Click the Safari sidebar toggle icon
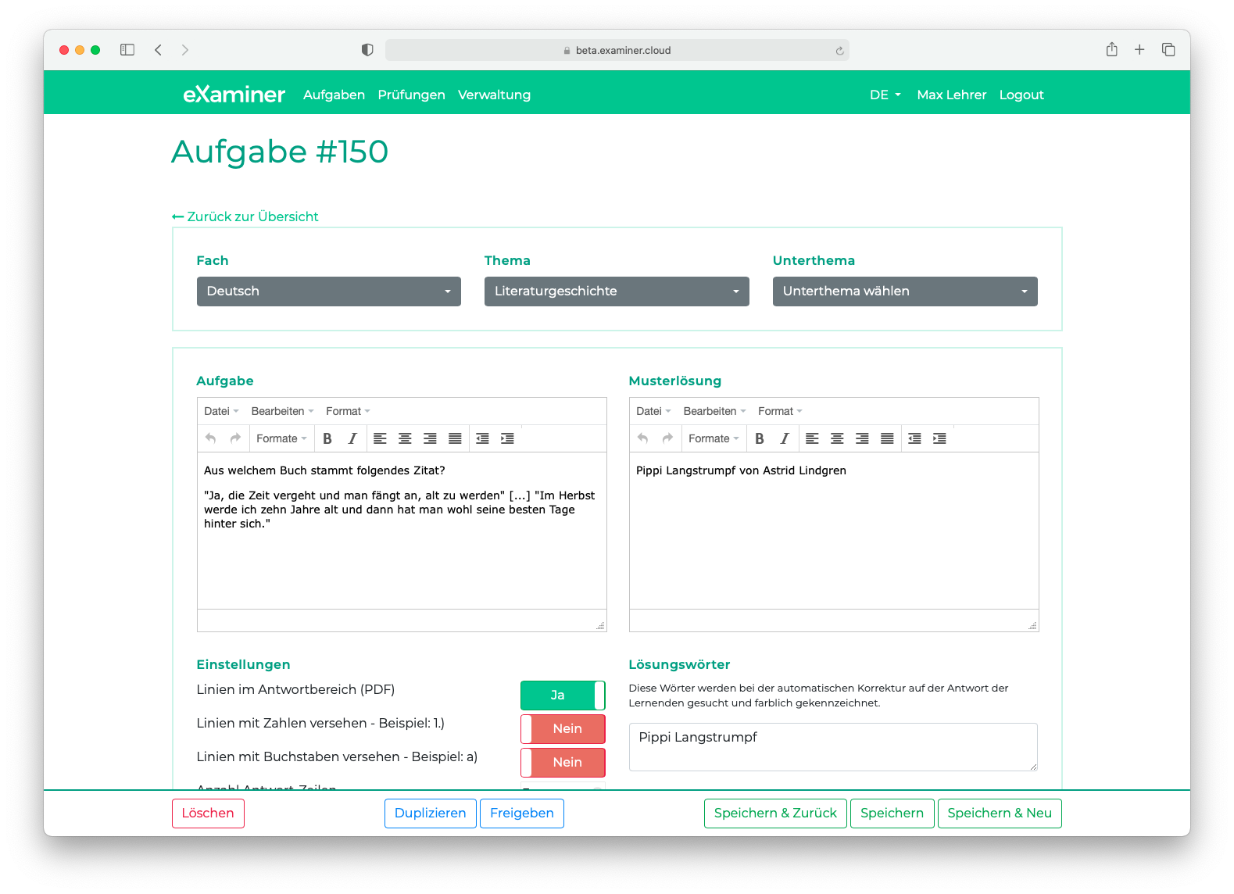1234x894 pixels. point(127,50)
